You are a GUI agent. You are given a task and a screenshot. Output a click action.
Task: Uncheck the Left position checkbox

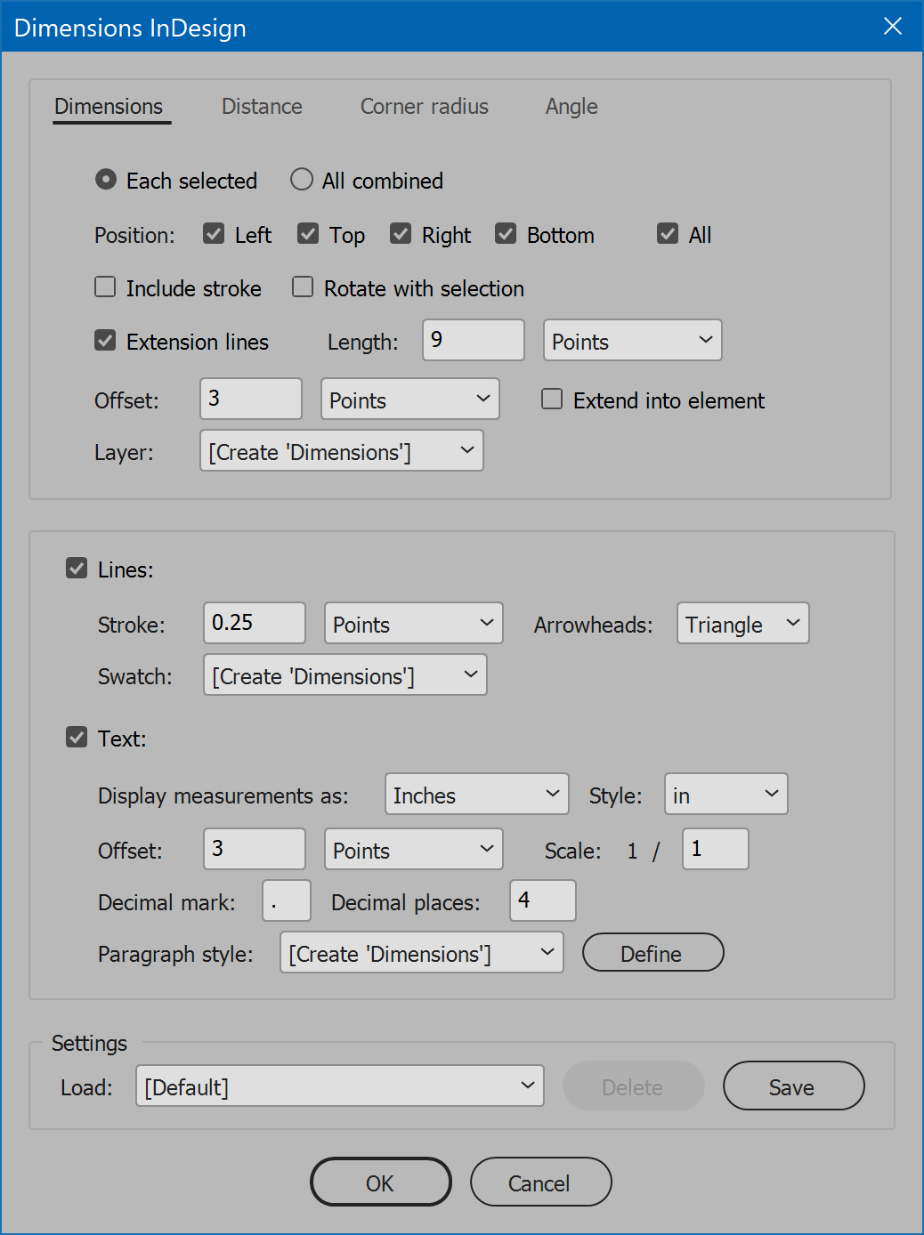pos(214,234)
